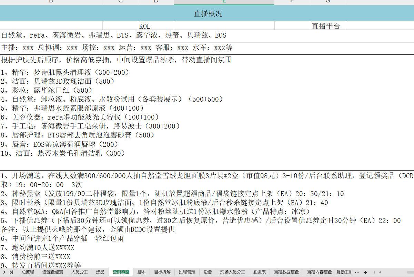Viewport: 414px width, 277px height.
Task: Switch to the 跟进表 sheet tab
Action: click(x=259, y=272)
